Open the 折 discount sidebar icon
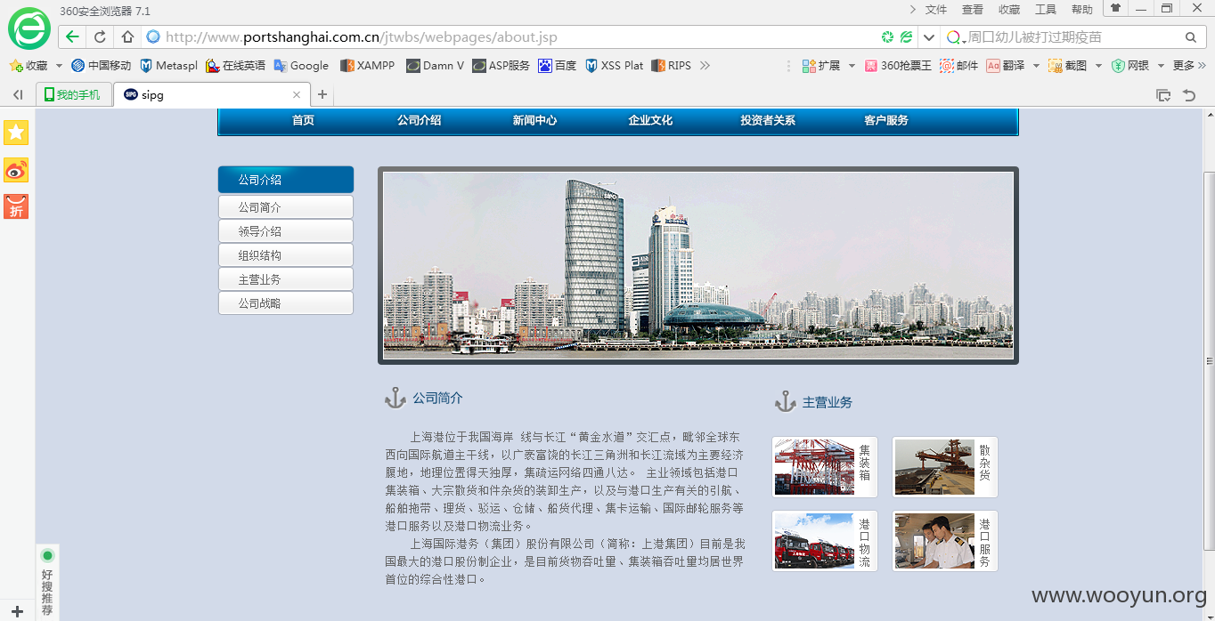This screenshot has width=1215, height=621. (x=16, y=206)
